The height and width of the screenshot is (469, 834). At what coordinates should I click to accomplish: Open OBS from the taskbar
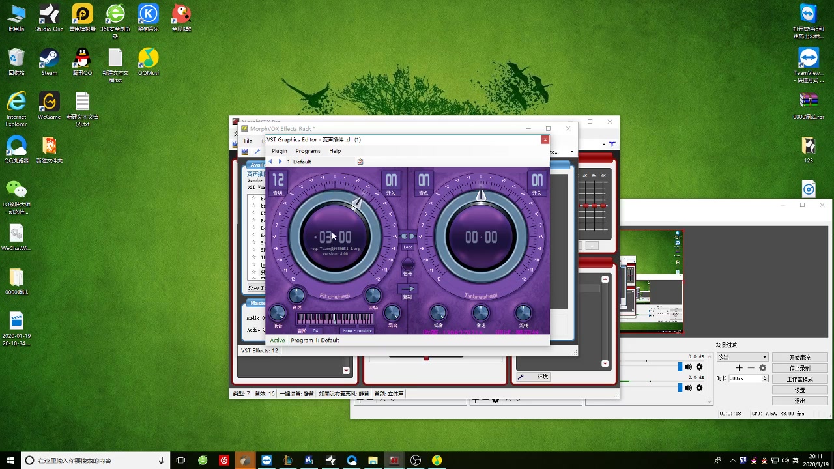point(415,461)
